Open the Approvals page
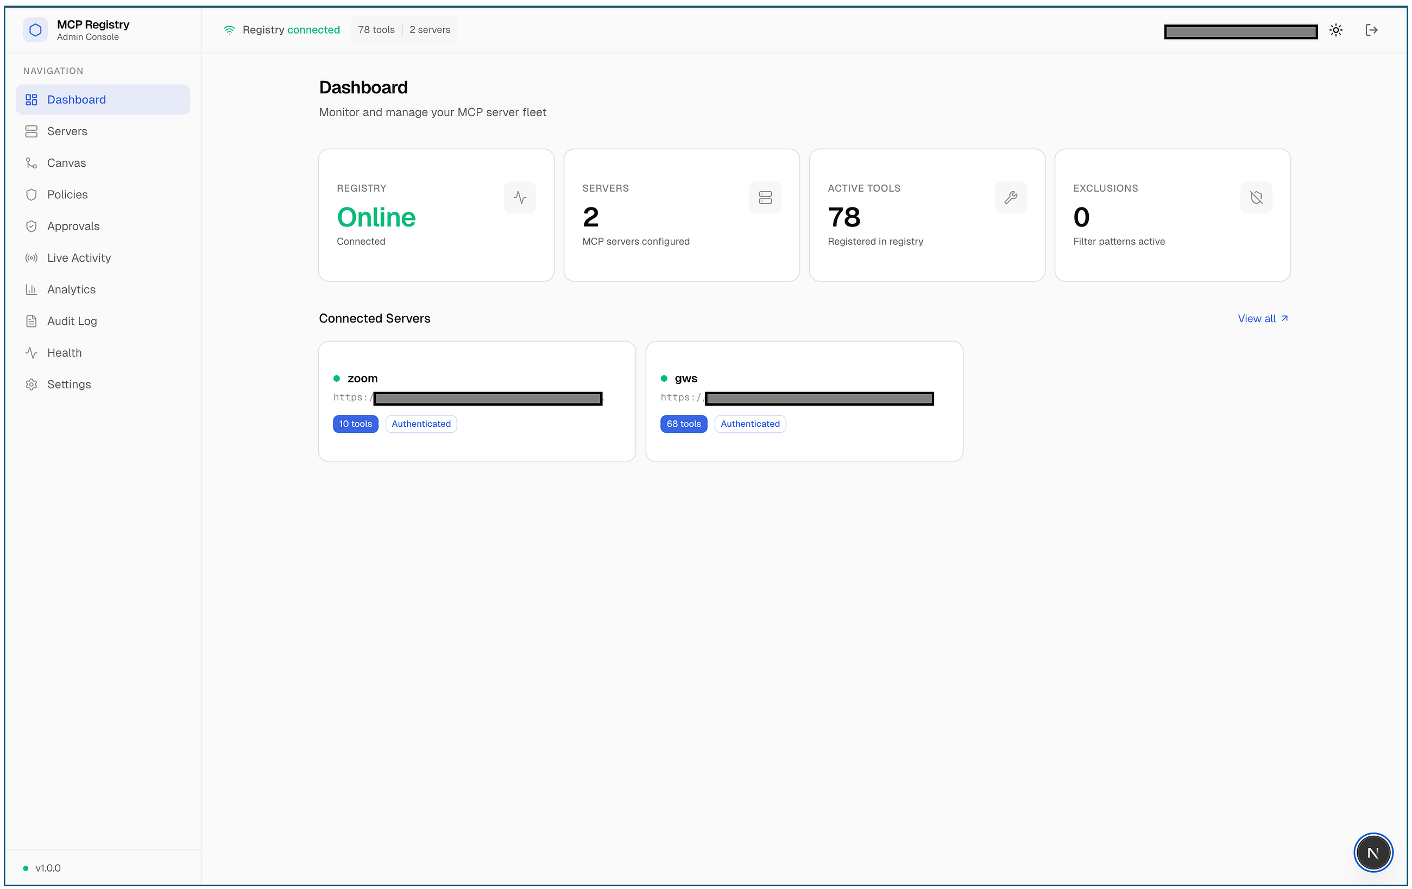This screenshot has height=889, width=1412. [x=103, y=226]
